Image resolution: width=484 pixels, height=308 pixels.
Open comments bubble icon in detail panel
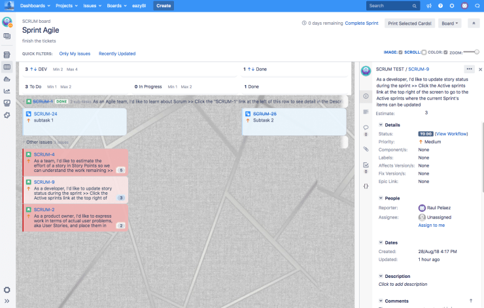click(x=366, y=128)
